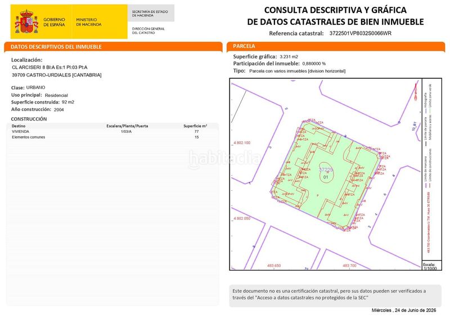Click the habitaclia watermark logo
This screenshot has width=450, height=318.
click(x=224, y=159)
